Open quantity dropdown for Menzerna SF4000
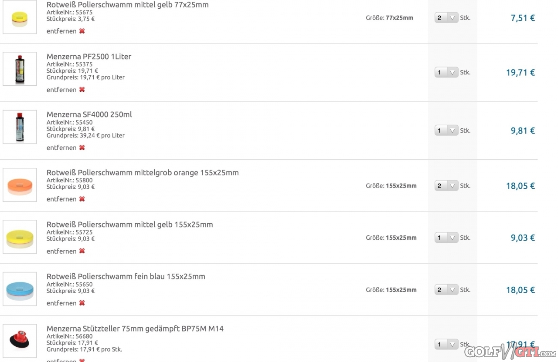This screenshot has width=558, height=362. click(x=446, y=131)
